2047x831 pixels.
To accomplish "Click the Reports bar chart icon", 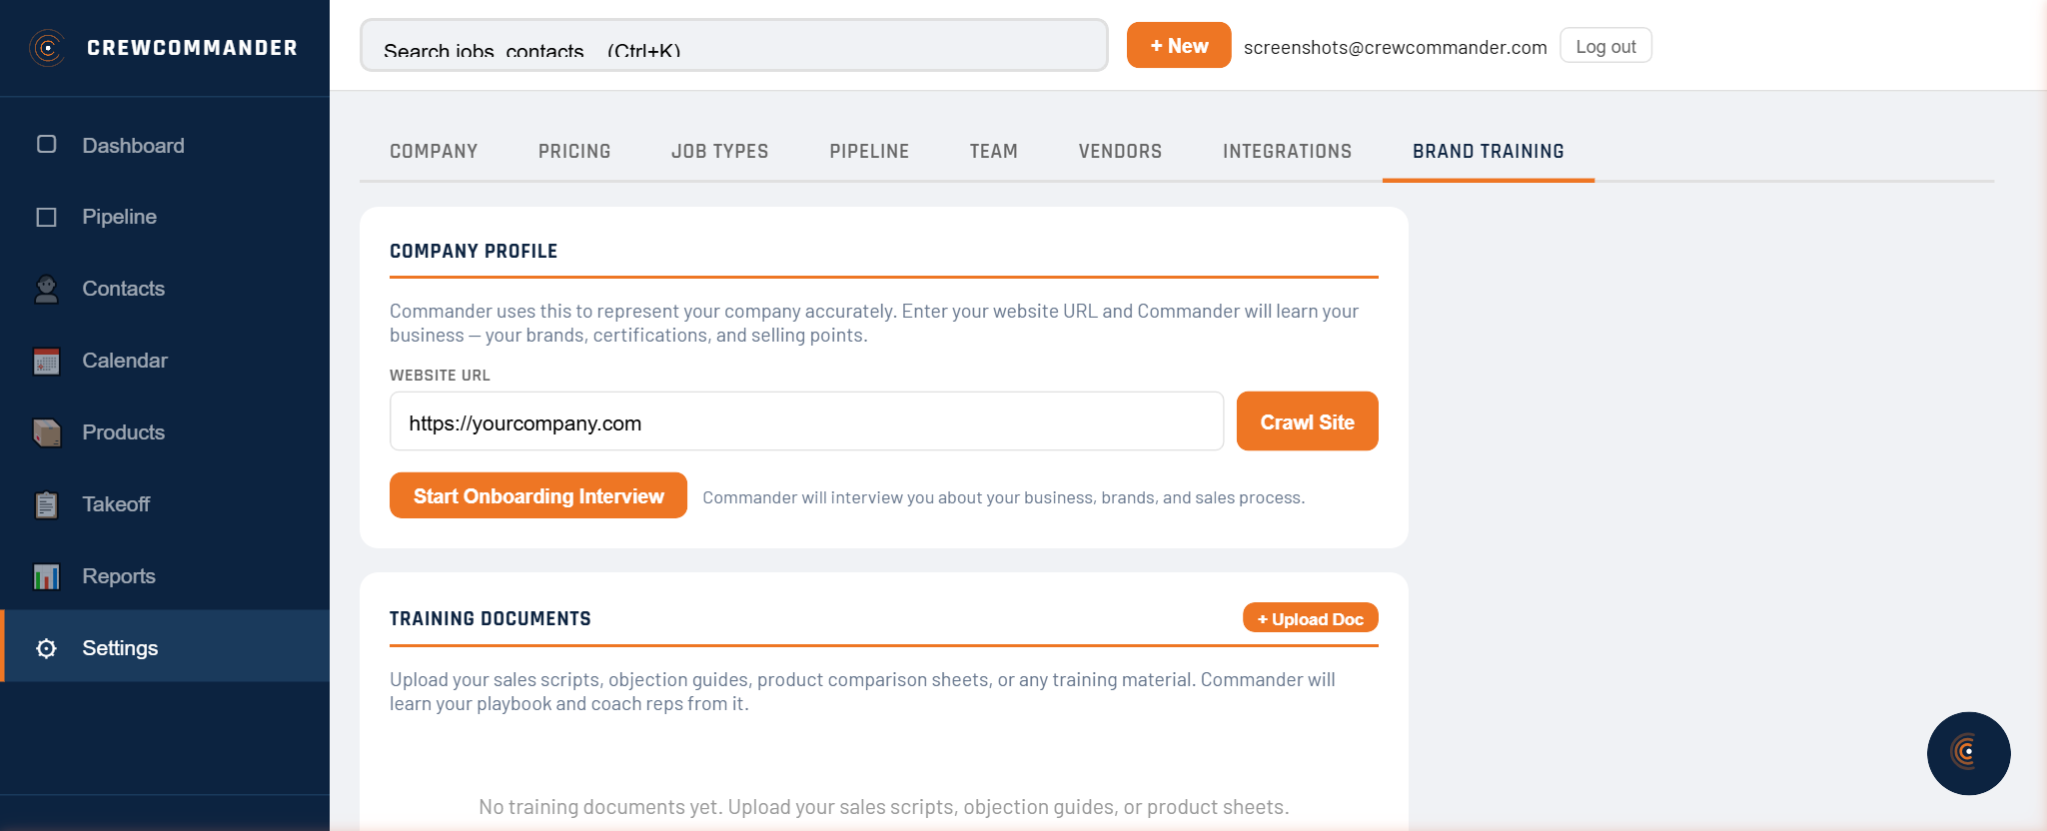I will click(46, 576).
